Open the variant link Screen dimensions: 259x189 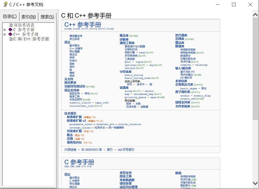point(130,68)
